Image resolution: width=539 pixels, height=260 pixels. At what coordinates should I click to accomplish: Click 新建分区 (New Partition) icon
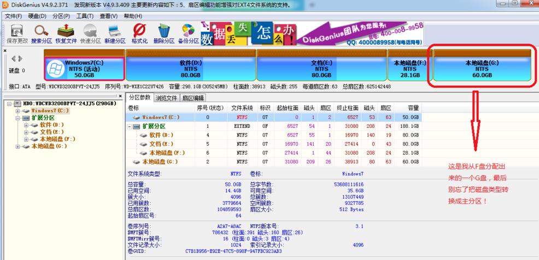point(115,33)
